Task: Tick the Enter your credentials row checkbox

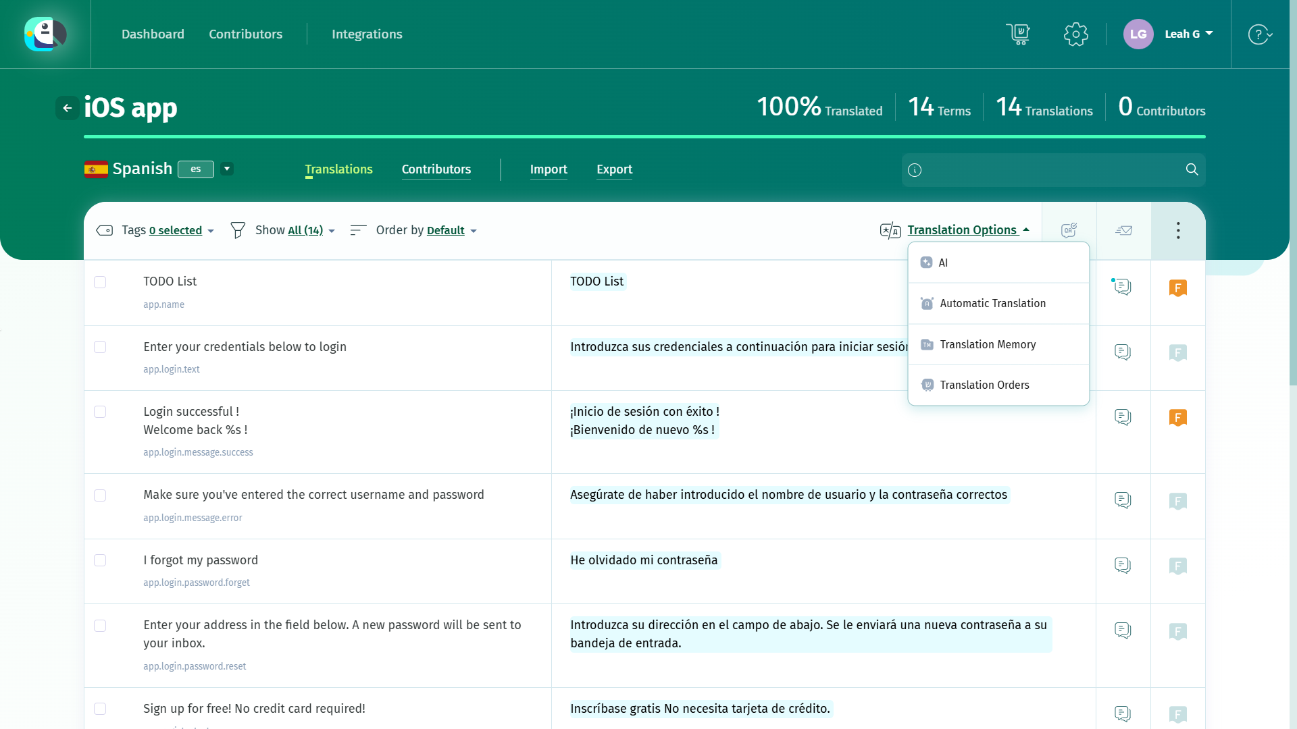Action: pos(100,347)
